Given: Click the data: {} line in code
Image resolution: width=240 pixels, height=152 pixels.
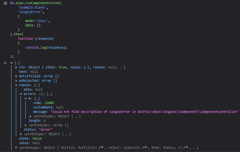Looking at the screenshot, I should click(33, 25).
